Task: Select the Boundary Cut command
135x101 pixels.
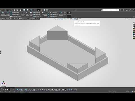Action: tap(37, 17)
